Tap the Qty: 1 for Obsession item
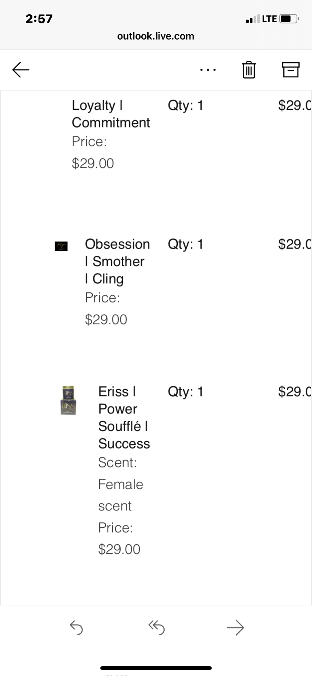 (x=185, y=244)
